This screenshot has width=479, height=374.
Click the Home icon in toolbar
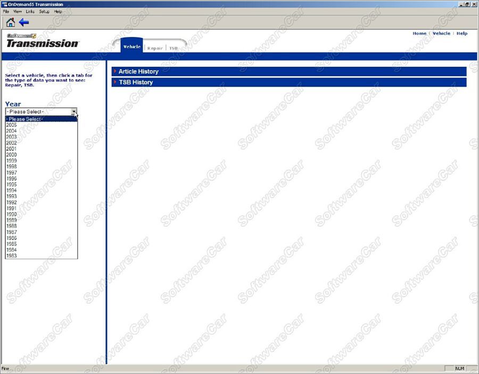tap(10, 22)
